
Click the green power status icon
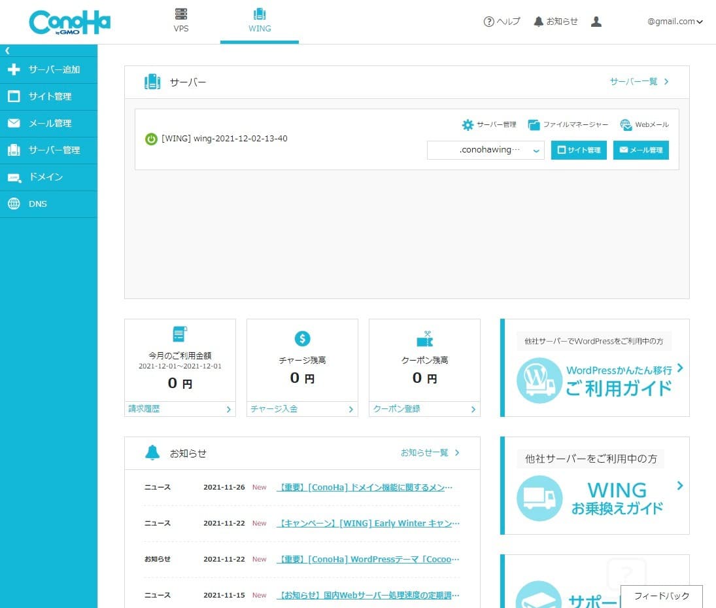151,139
